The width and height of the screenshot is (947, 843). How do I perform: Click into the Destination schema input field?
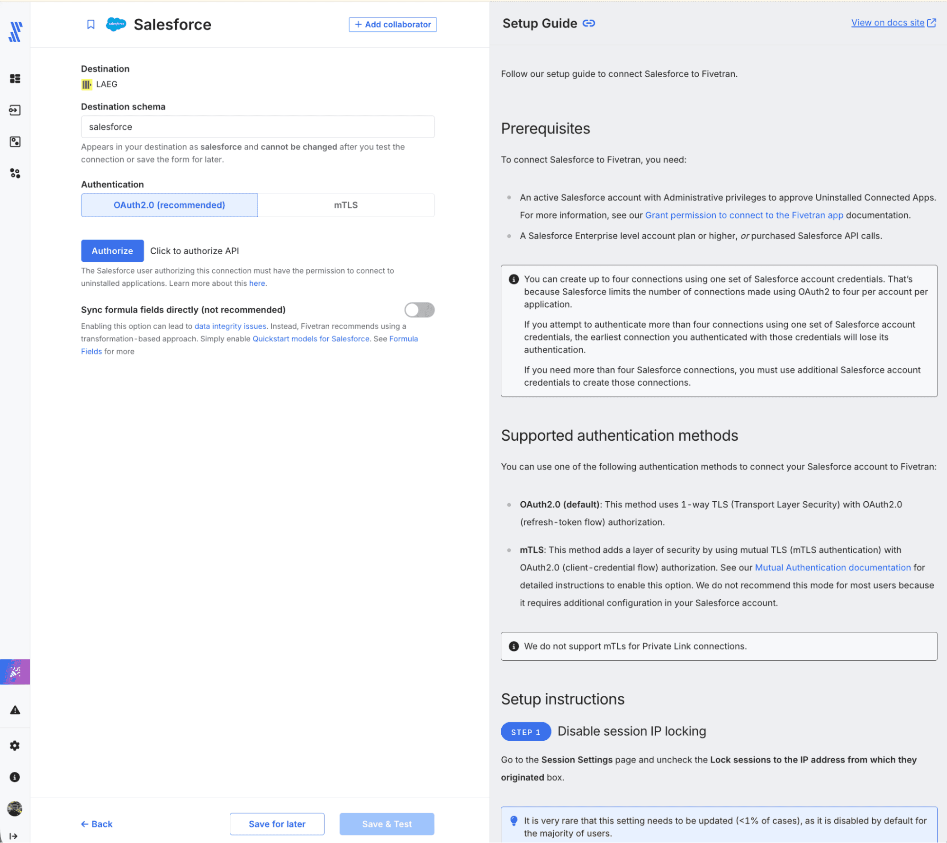(x=258, y=127)
